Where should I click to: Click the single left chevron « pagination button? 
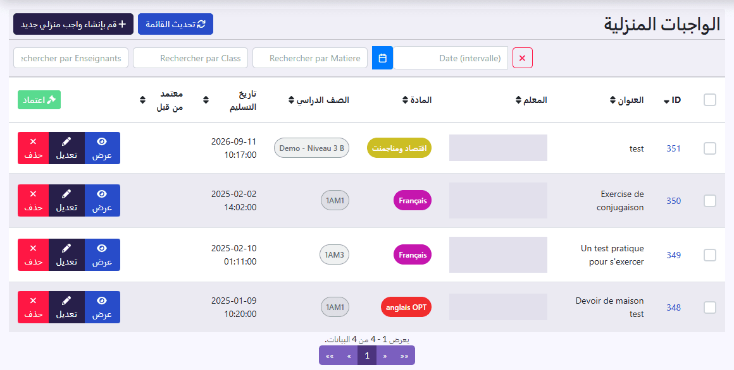[349, 355]
